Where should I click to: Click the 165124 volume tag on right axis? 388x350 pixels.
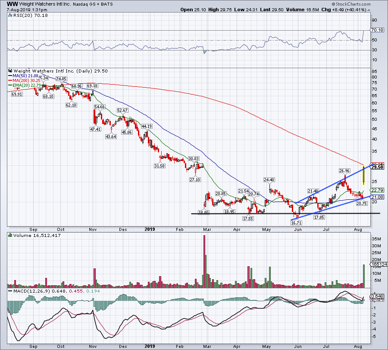pos(379,265)
